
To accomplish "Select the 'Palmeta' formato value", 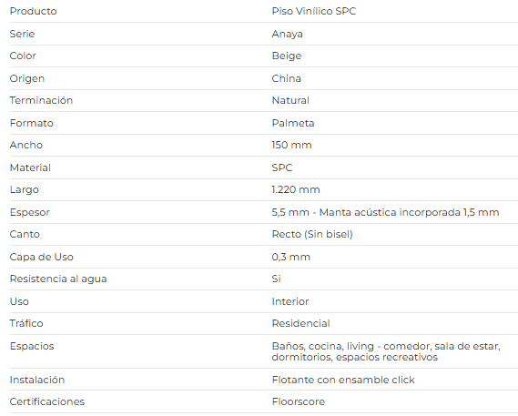I will (293, 123).
